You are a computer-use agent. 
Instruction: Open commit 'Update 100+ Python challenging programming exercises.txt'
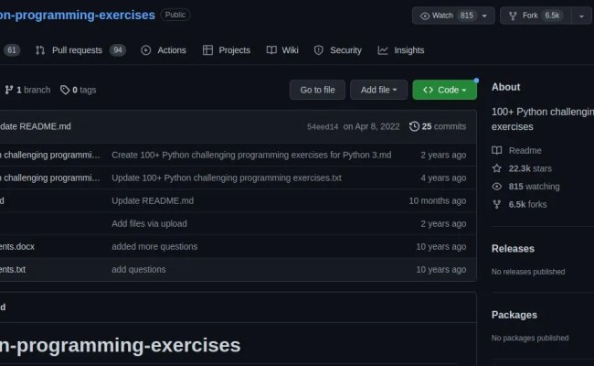pyautogui.click(x=227, y=178)
